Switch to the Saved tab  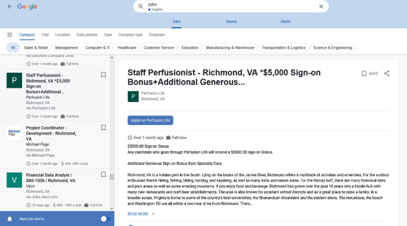231,21
